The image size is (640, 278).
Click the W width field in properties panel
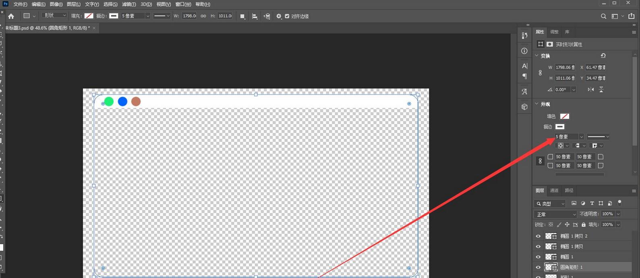click(565, 67)
